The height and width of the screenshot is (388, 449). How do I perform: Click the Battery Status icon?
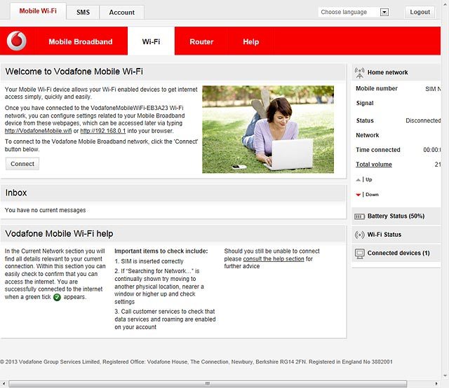[359, 216]
